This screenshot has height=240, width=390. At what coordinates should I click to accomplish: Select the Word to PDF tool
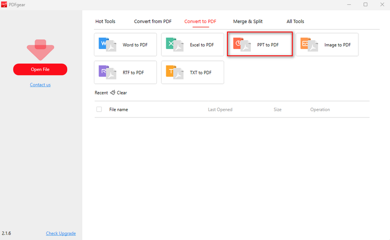[x=125, y=44]
